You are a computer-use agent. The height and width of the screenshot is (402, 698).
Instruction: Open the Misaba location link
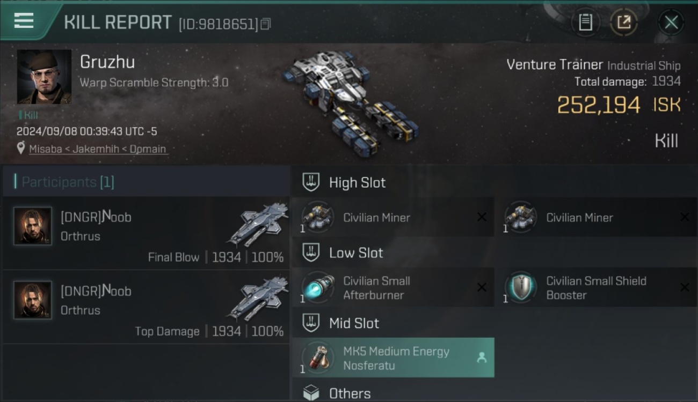(98, 149)
